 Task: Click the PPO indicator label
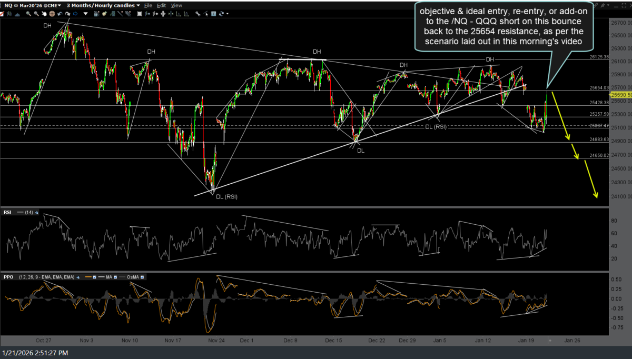tap(8, 277)
